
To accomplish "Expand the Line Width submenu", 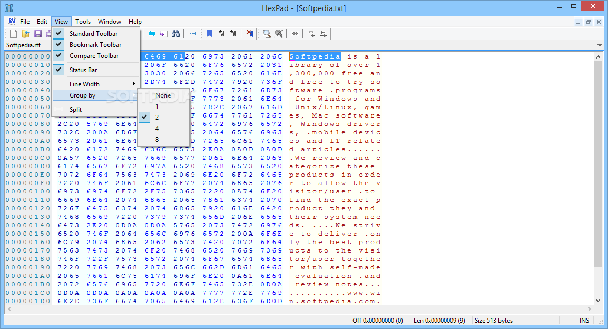I will coord(95,84).
